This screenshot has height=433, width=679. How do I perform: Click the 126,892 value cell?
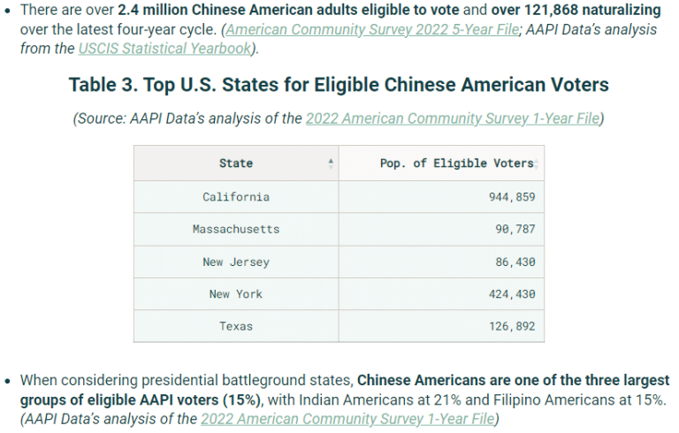[x=441, y=326]
